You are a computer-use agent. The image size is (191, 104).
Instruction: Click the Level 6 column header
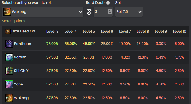point(107,32)
